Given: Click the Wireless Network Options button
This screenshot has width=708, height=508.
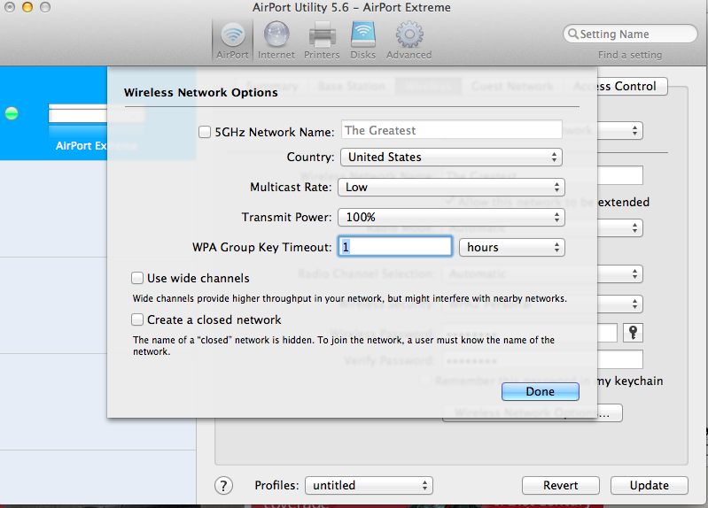Looking at the screenshot, I should pos(533,412).
